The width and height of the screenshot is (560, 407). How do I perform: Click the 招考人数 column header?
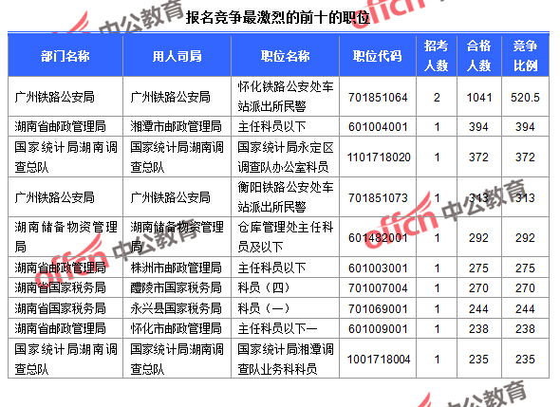[436, 56]
